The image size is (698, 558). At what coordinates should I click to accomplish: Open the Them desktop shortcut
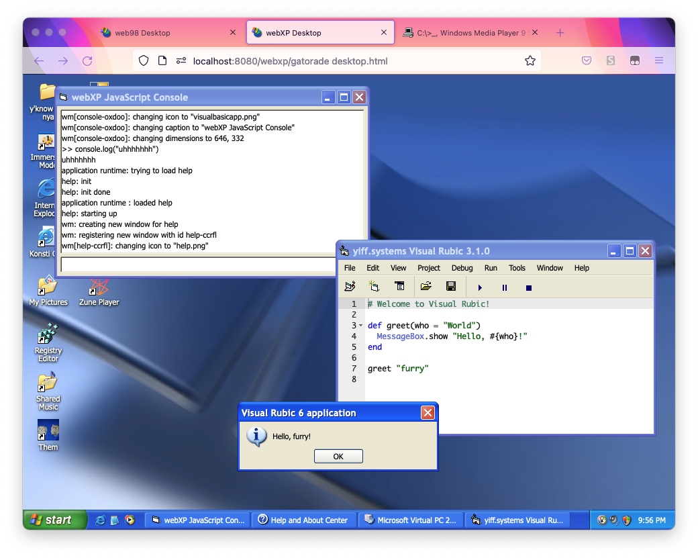(48, 434)
